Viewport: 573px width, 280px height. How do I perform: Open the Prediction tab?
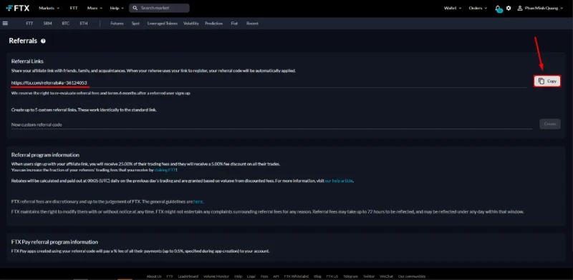pos(213,24)
